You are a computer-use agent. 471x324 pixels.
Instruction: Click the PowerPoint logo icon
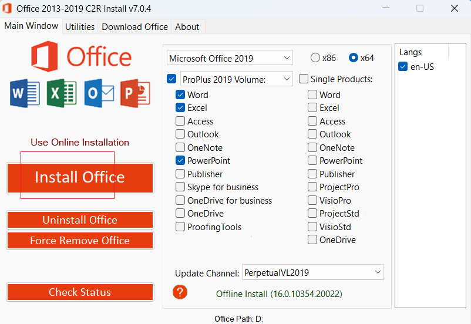tap(135, 93)
